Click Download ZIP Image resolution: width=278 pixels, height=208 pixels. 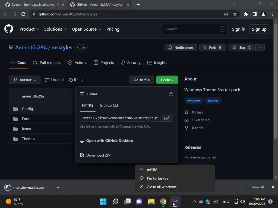point(95,155)
